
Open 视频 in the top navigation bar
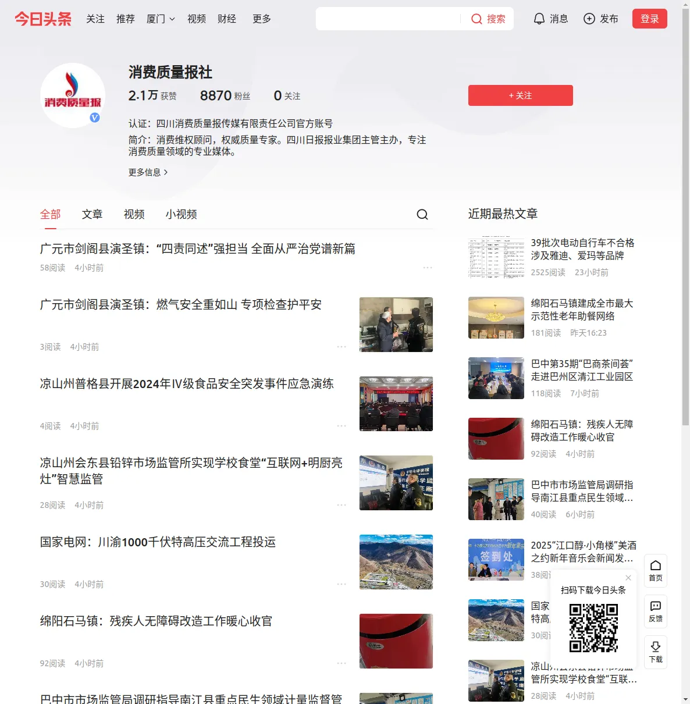[x=197, y=19]
